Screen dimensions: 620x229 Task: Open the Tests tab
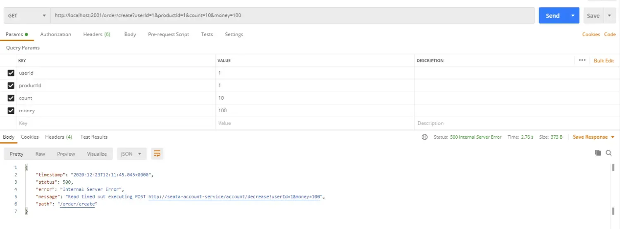click(x=207, y=34)
